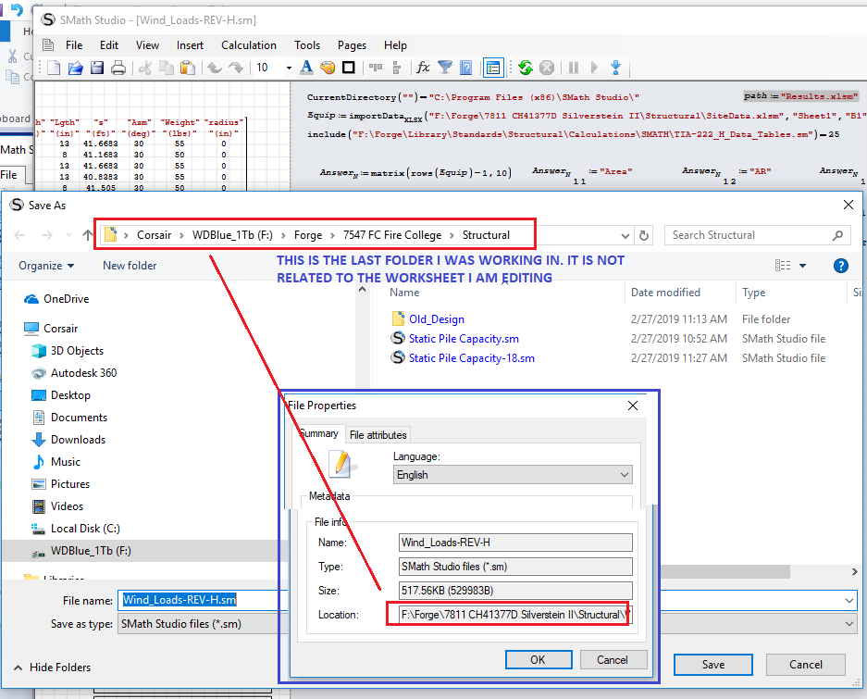Viewport: 867px width, 699px height.
Task: Click the print icon in SMath toolbar
Action: [118, 68]
